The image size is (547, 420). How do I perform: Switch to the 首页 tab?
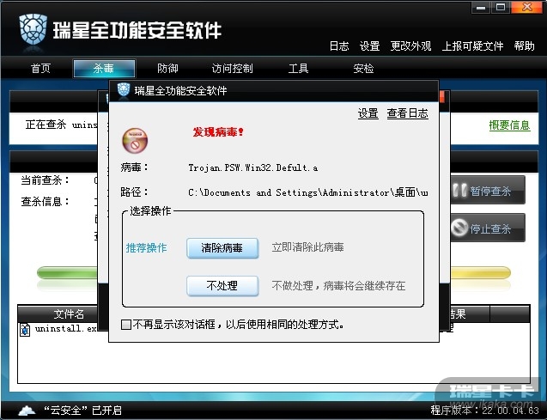(x=41, y=69)
